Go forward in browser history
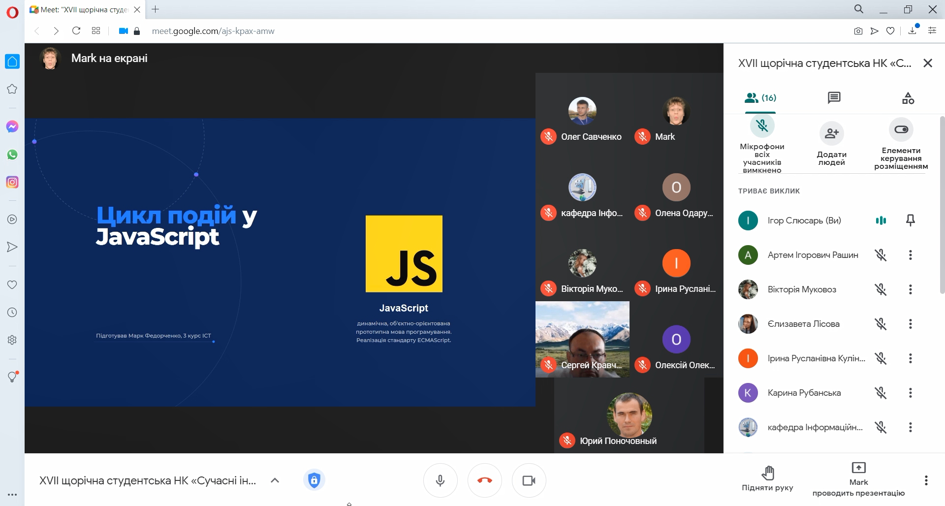 (56, 31)
